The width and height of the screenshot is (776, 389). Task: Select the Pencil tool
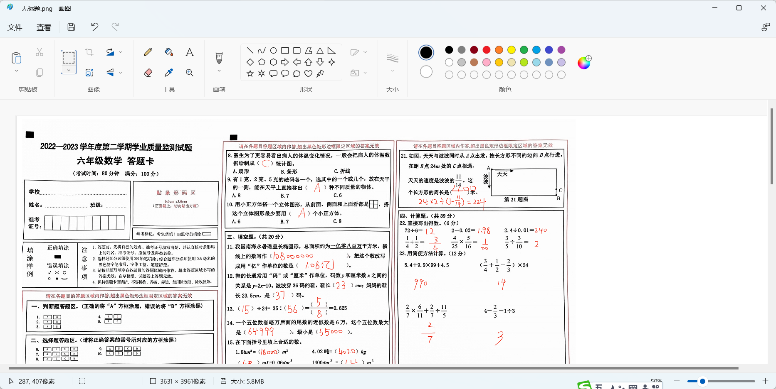coord(148,52)
